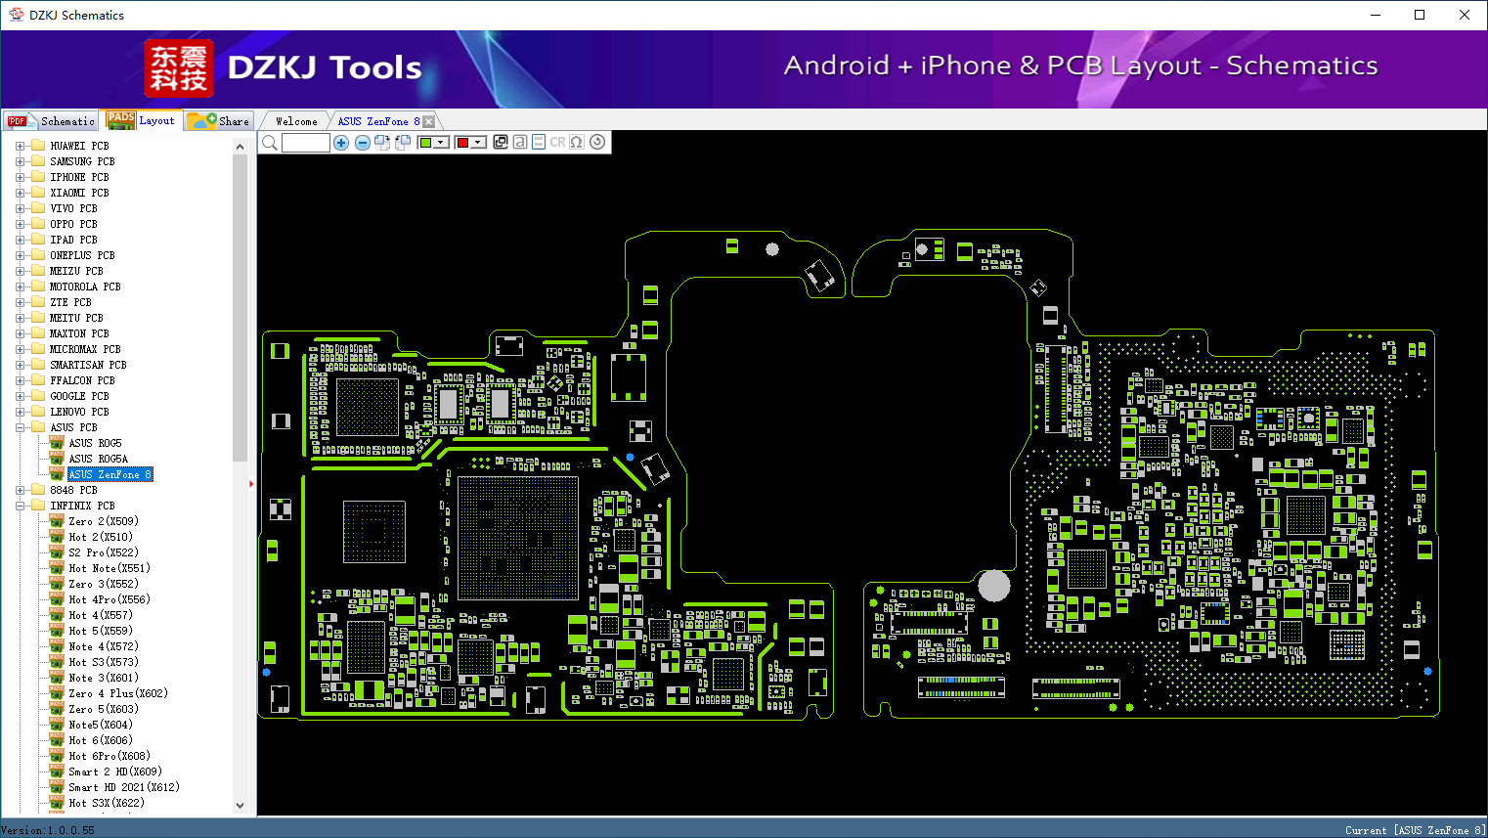The width and height of the screenshot is (1488, 838).
Task: Click the rotate-left layout icon
Action: pos(402,143)
